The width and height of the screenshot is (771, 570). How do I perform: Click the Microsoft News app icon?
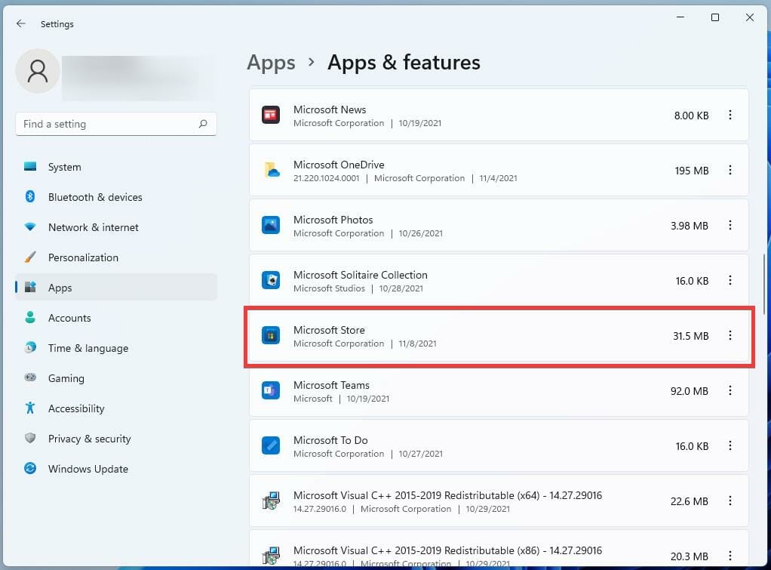click(271, 116)
